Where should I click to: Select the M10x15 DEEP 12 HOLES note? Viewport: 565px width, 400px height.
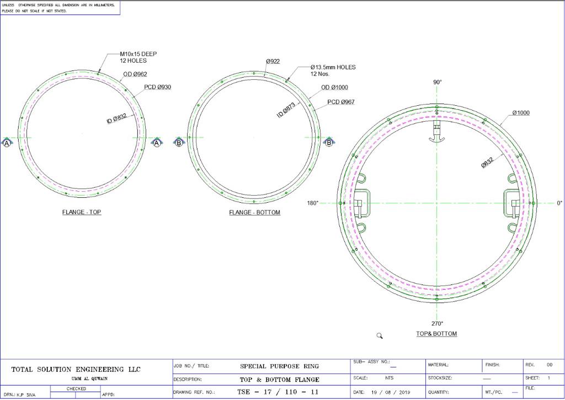click(138, 57)
